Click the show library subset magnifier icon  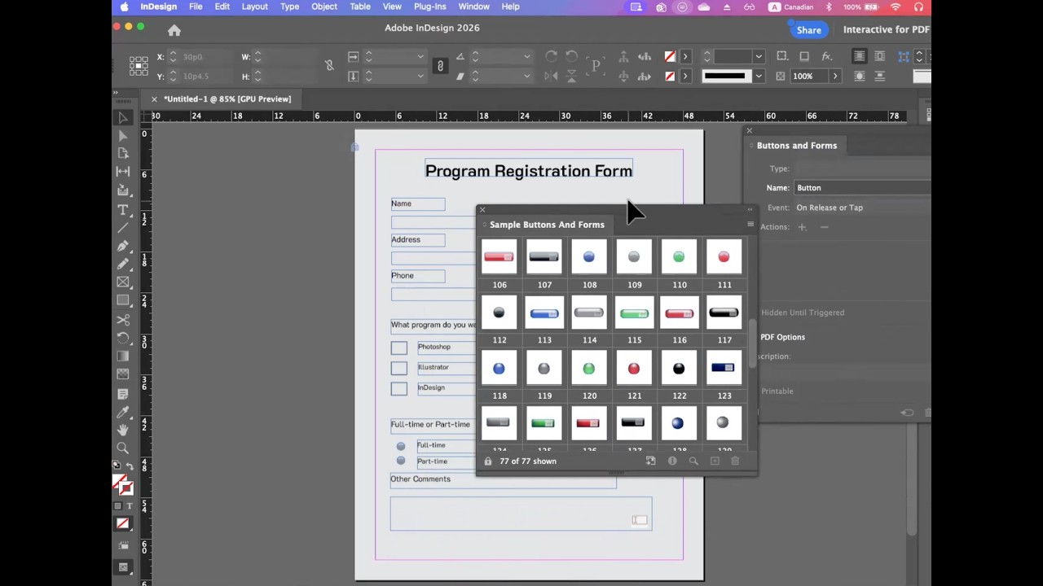(x=693, y=461)
